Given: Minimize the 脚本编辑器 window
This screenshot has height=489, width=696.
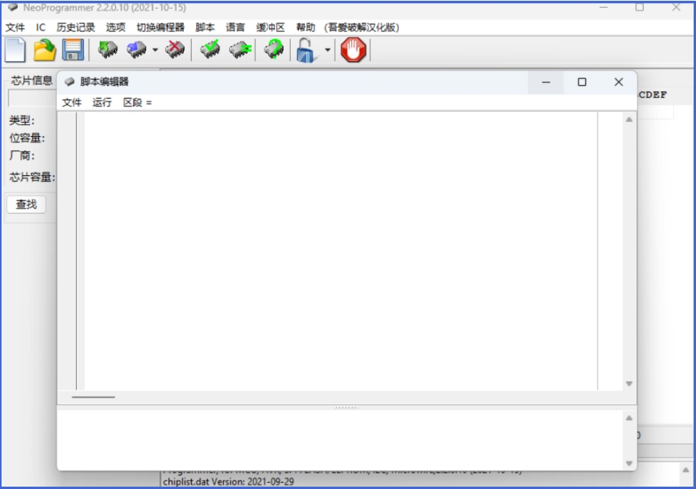Looking at the screenshot, I should point(546,82).
